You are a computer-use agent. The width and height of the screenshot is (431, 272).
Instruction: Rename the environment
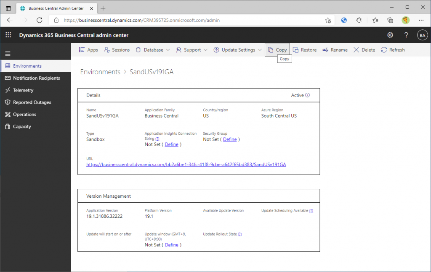pos(335,50)
